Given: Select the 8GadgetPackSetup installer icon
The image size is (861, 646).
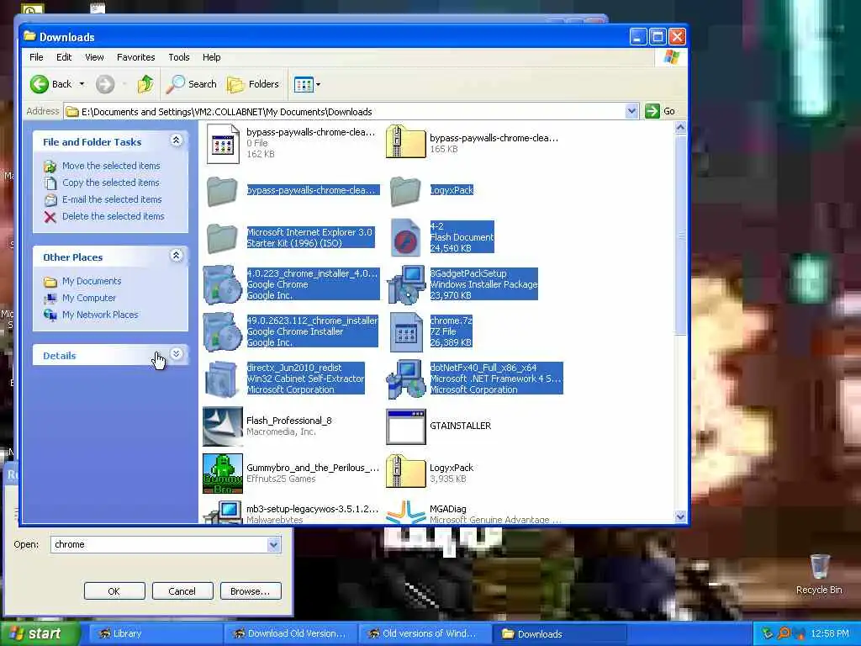Looking at the screenshot, I should pyautogui.click(x=406, y=284).
